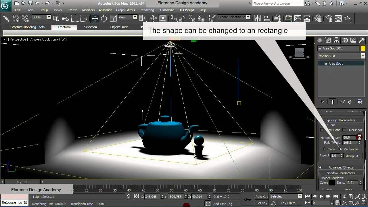
Task: Click the yellow object color swatch
Action: pyautogui.click(x=363, y=48)
